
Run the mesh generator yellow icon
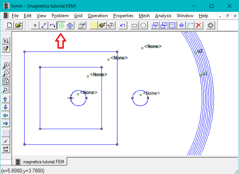pyautogui.click(x=94, y=26)
